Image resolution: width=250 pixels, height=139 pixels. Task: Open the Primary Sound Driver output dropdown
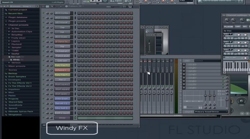[211, 112]
